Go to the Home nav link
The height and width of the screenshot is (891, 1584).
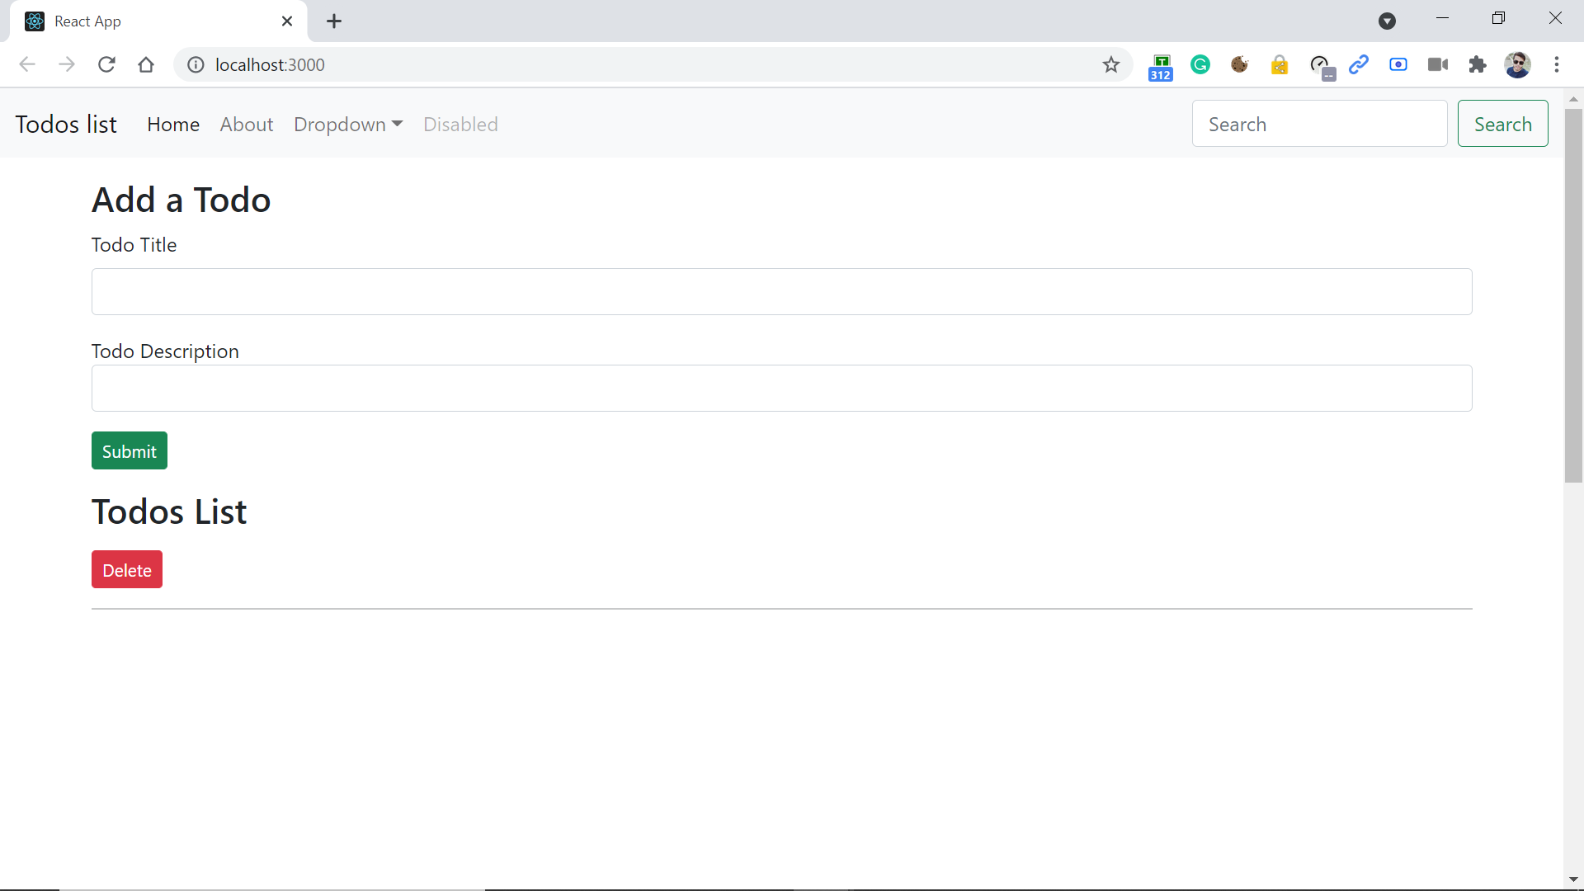click(173, 125)
